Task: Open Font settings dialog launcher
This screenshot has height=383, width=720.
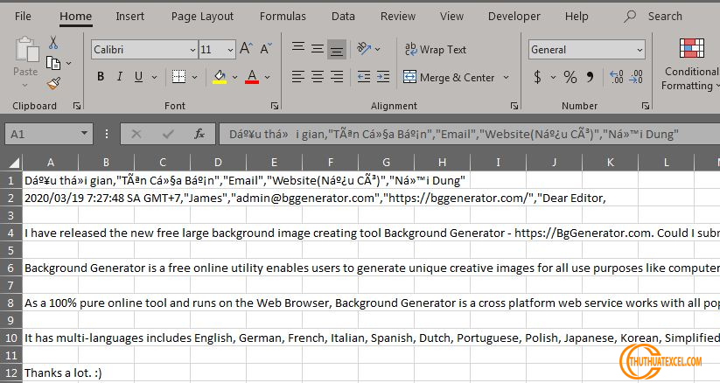Action: 275,106
